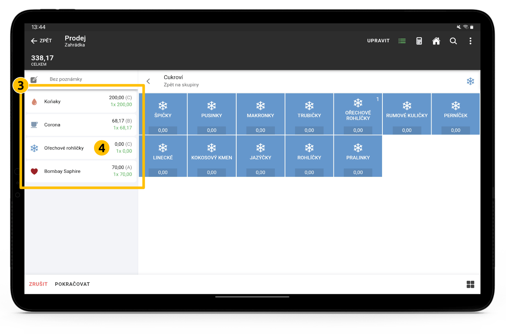506x334 pixels.
Task: Add TRUBIČKY product tile
Action: 309,114
